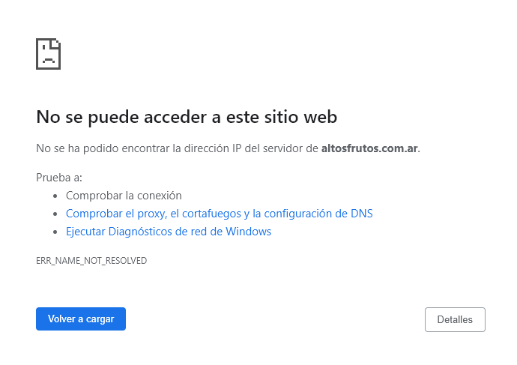Click the bullet before the proxy link
The height and width of the screenshot is (365, 517).
(55, 214)
